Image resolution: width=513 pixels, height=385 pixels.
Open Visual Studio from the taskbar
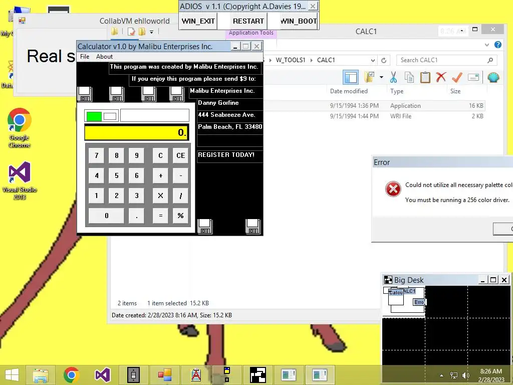click(x=102, y=375)
